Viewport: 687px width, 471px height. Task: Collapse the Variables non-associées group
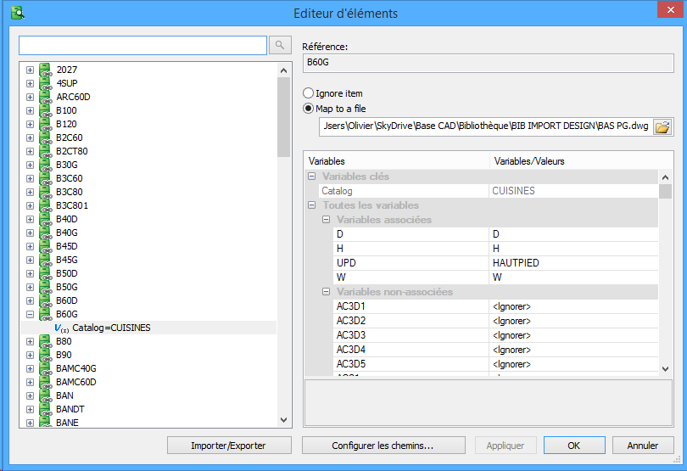[327, 292]
